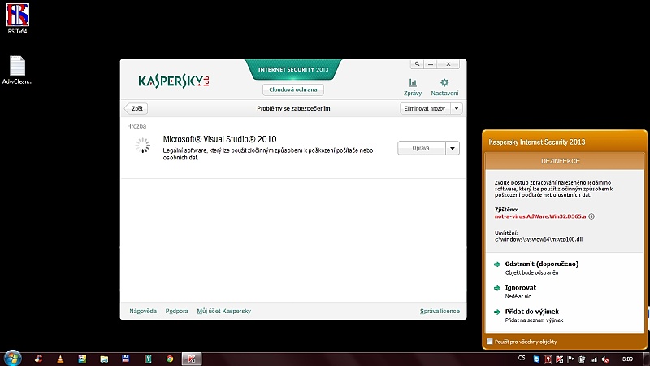Open the Podpora link
This screenshot has width=650, height=366.
coord(176,311)
